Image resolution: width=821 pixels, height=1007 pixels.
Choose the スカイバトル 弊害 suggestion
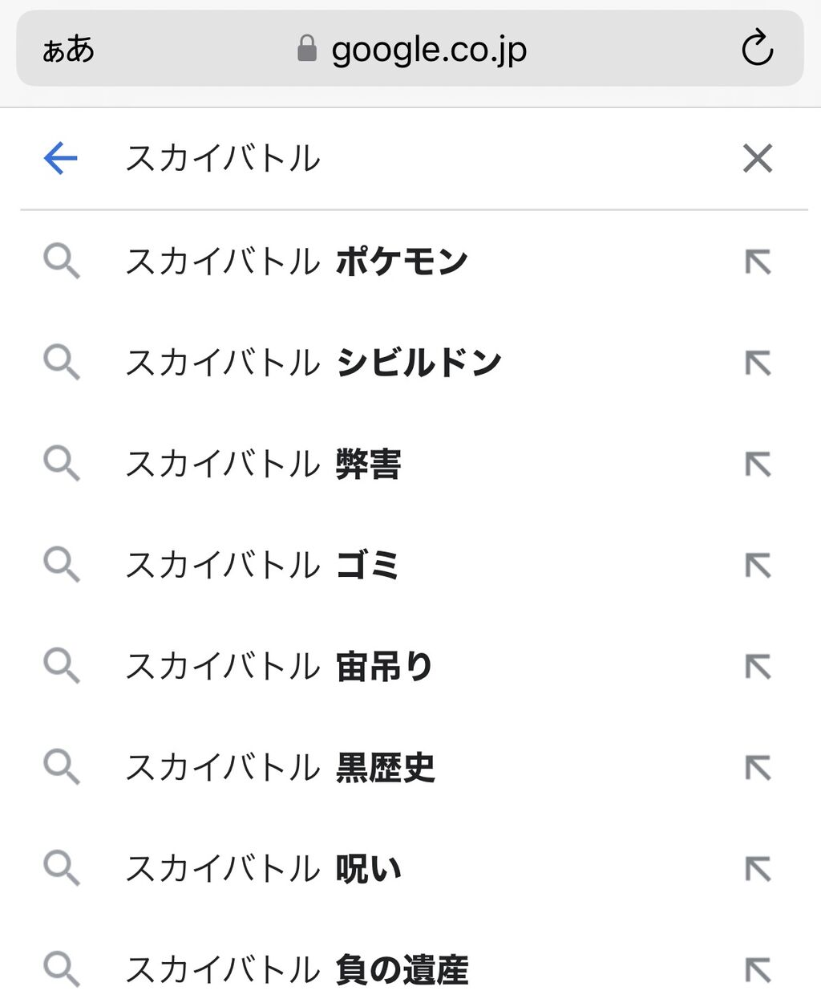[x=264, y=464]
